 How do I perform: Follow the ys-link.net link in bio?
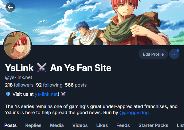(46, 94)
